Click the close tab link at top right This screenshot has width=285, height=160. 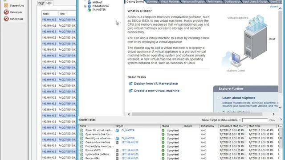click(274, 6)
